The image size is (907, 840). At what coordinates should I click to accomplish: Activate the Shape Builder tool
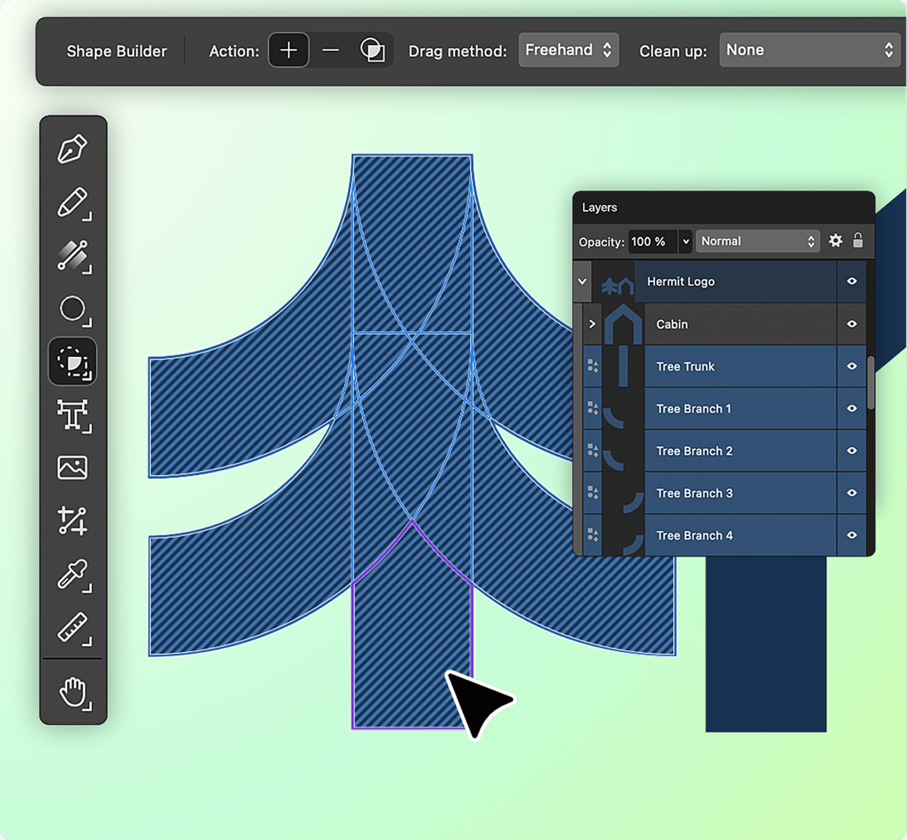click(x=73, y=362)
